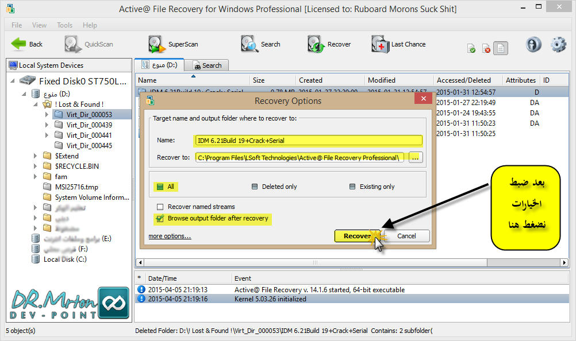Open the Last Chance recovery tool
The height and width of the screenshot is (341, 576).
click(x=398, y=44)
